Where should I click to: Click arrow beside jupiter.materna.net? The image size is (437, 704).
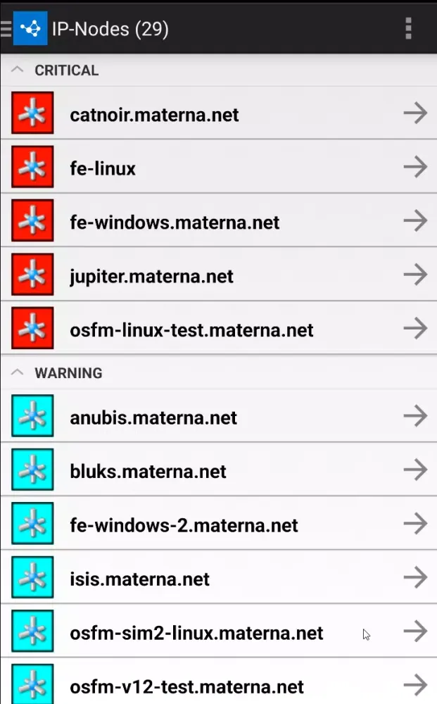pyautogui.click(x=415, y=275)
